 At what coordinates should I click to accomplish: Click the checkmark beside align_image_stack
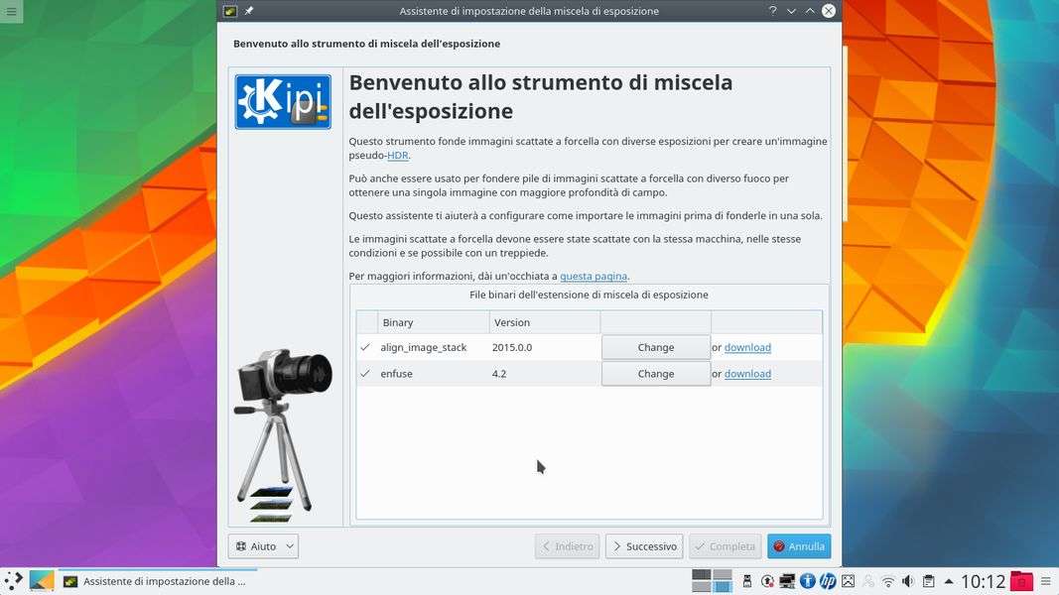point(365,347)
